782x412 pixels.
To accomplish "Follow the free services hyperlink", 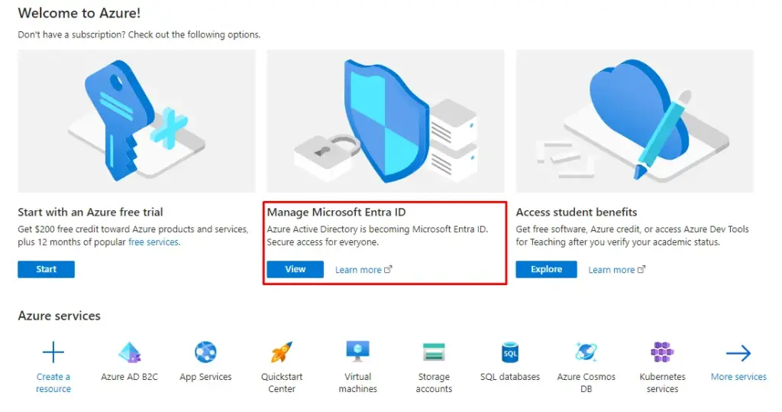I will [153, 242].
